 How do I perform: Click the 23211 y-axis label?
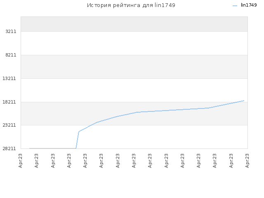click(9, 125)
